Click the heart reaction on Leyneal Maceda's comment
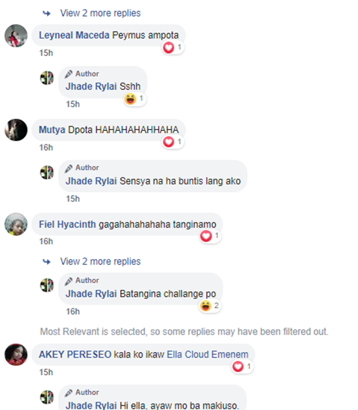The width and height of the screenshot is (358, 410). point(168,48)
